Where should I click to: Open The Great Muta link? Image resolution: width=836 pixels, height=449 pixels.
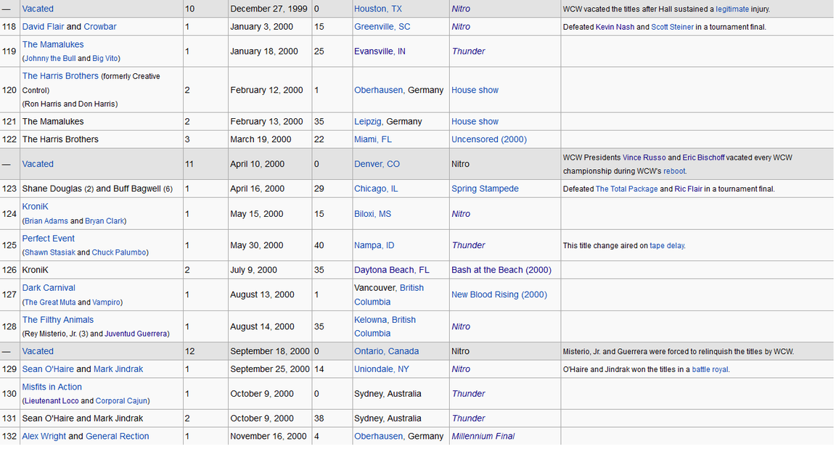(50, 302)
